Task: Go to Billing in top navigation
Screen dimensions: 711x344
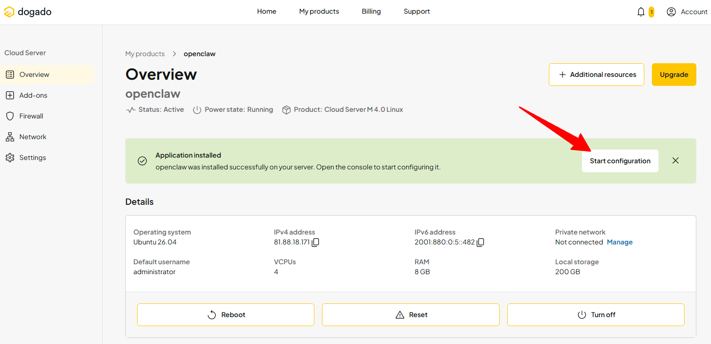Action: tap(371, 11)
